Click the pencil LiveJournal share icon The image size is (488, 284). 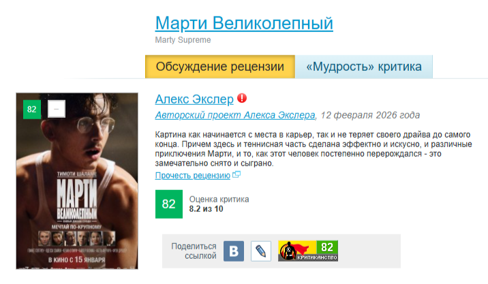point(261,251)
